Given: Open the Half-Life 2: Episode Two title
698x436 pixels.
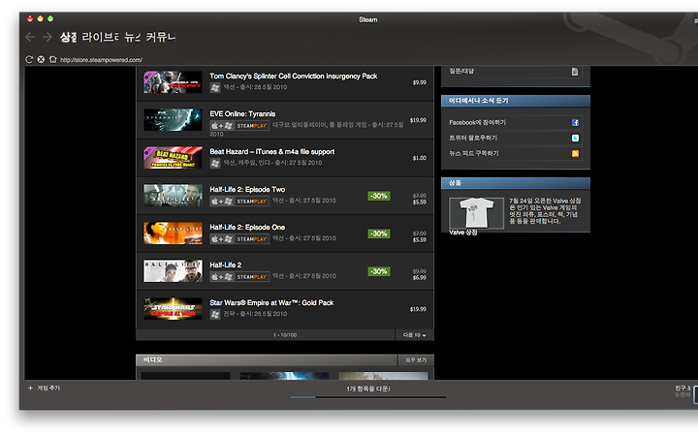Looking at the screenshot, I should point(247,190).
